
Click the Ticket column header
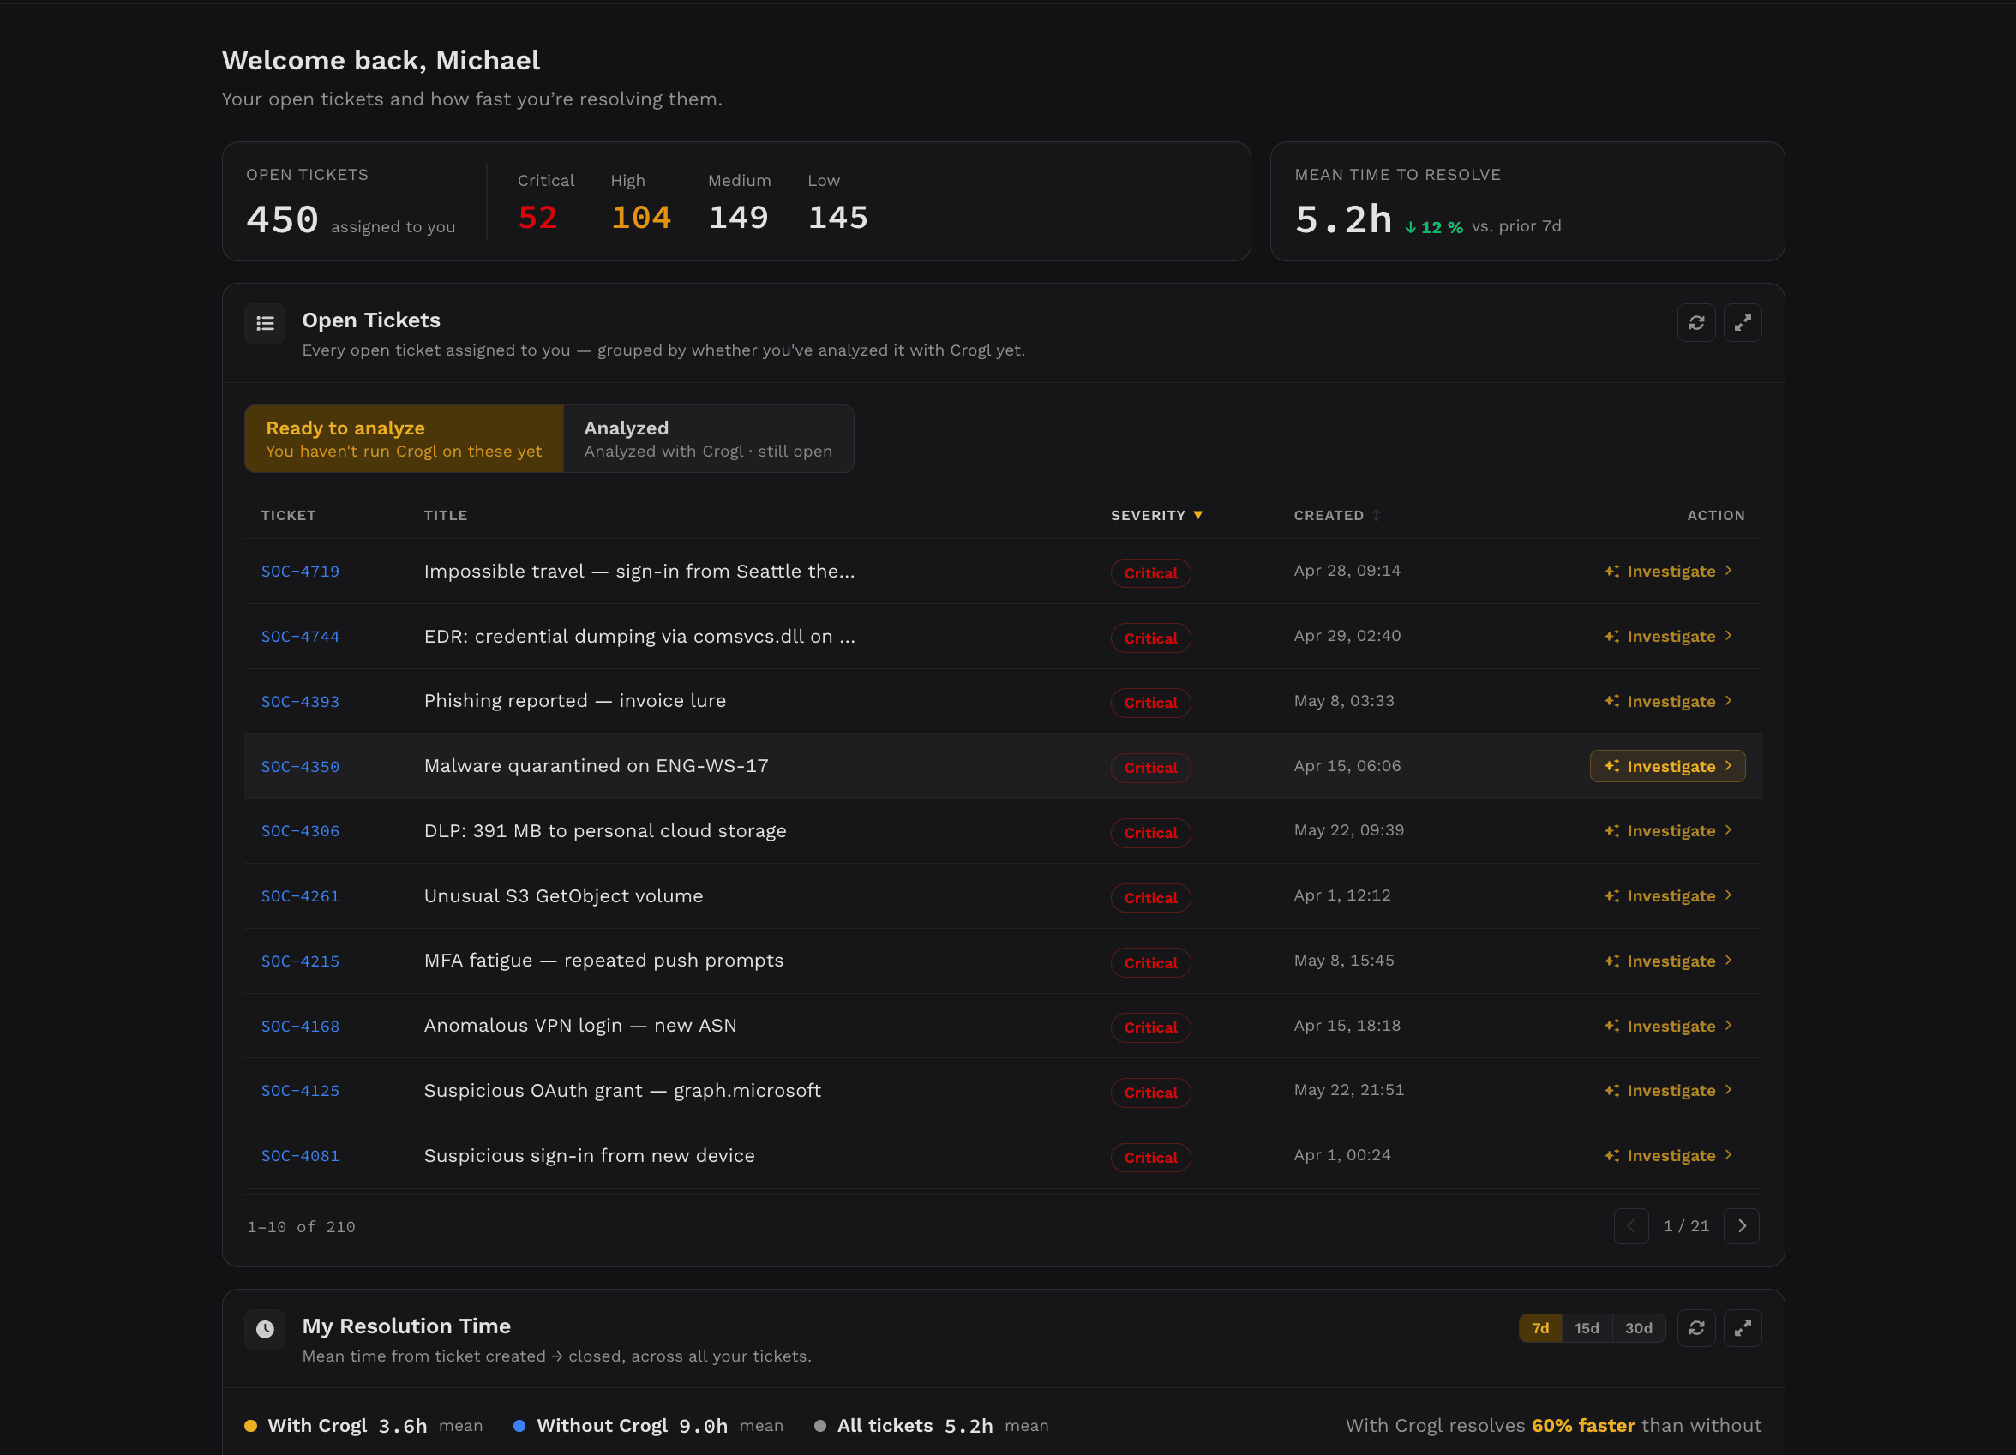(x=288, y=516)
